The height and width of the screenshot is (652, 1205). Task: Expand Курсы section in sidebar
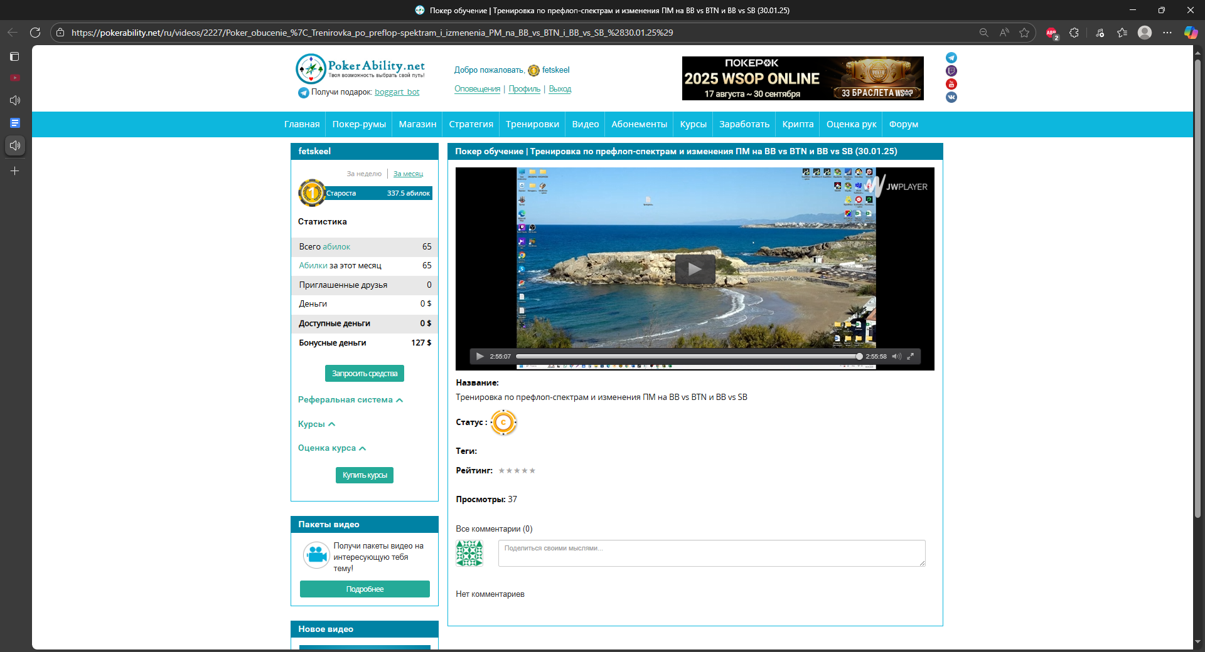tap(316, 424)
